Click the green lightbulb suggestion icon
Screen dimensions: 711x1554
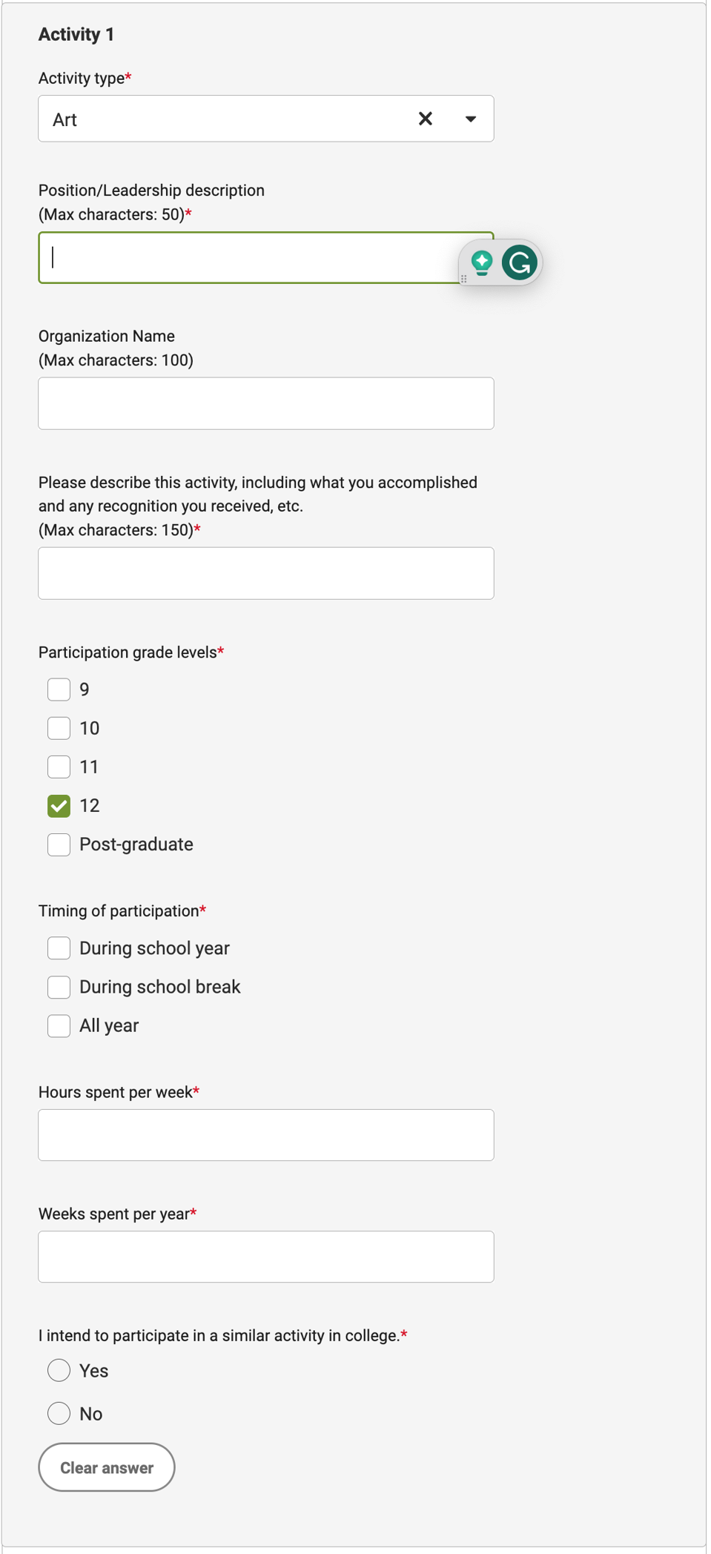tap(482, 262)
